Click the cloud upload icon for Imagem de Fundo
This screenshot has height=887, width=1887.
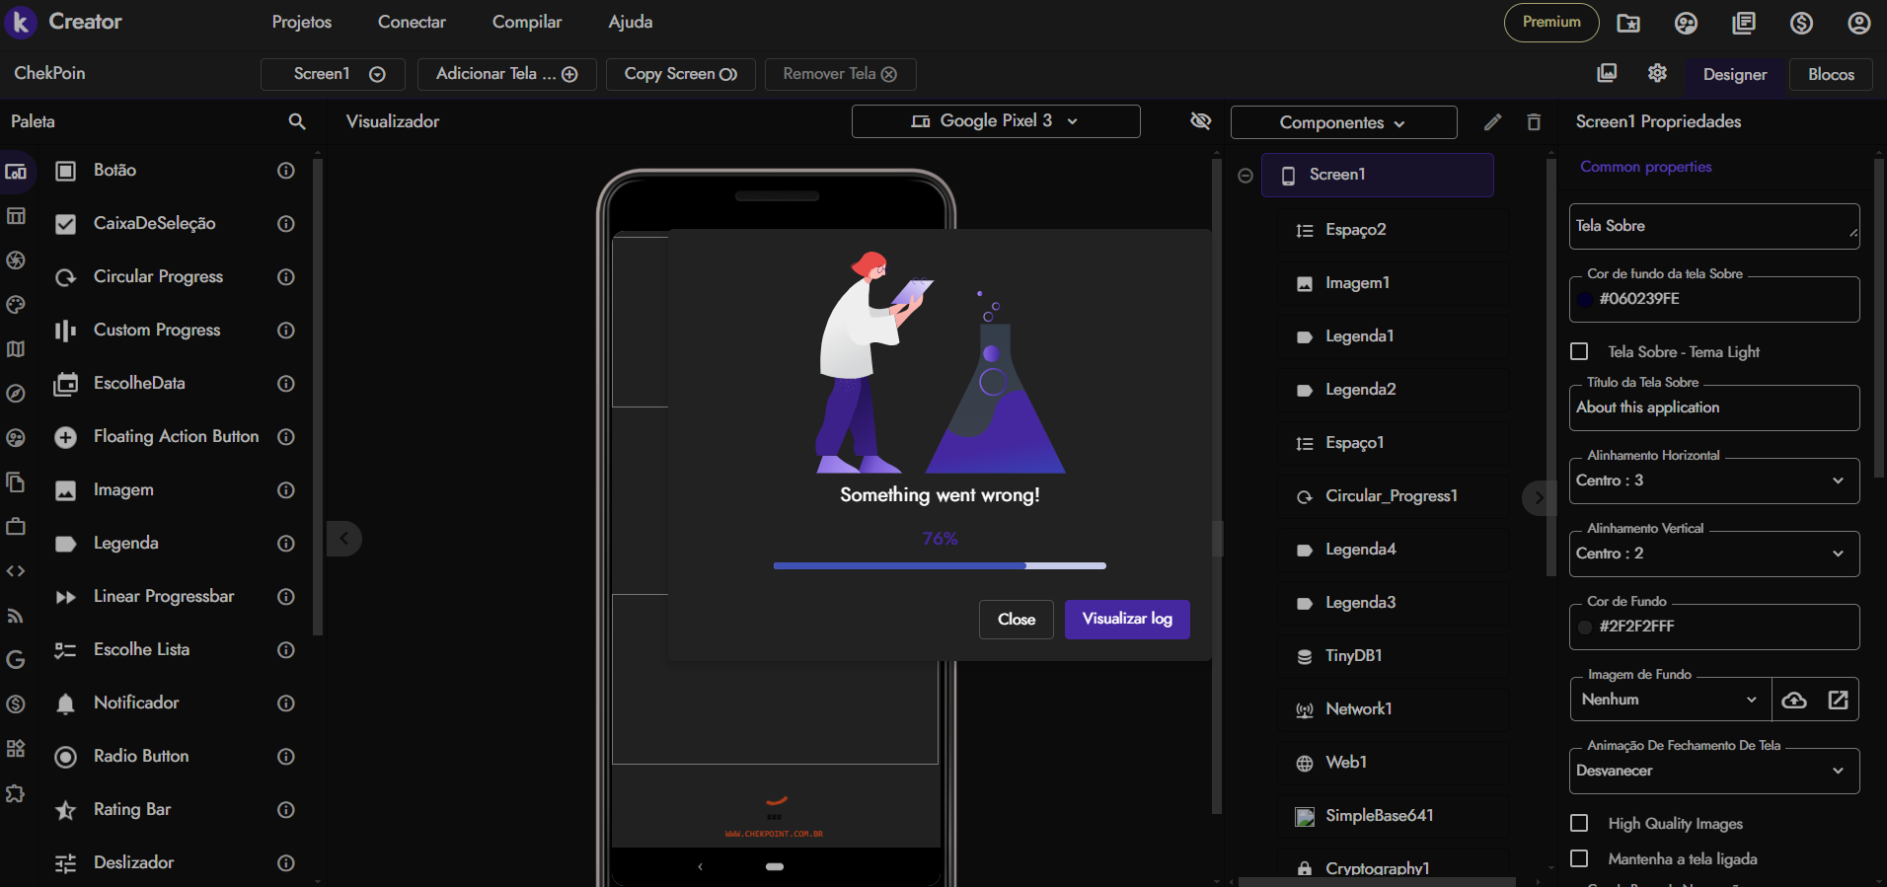[1794, 700]
